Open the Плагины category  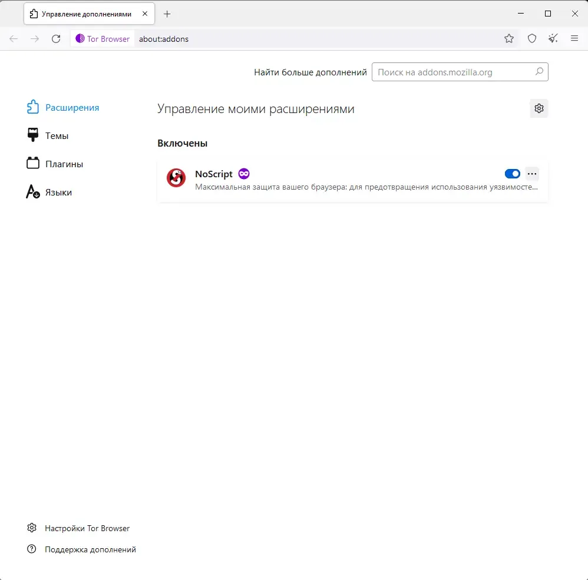click(55, 164)
